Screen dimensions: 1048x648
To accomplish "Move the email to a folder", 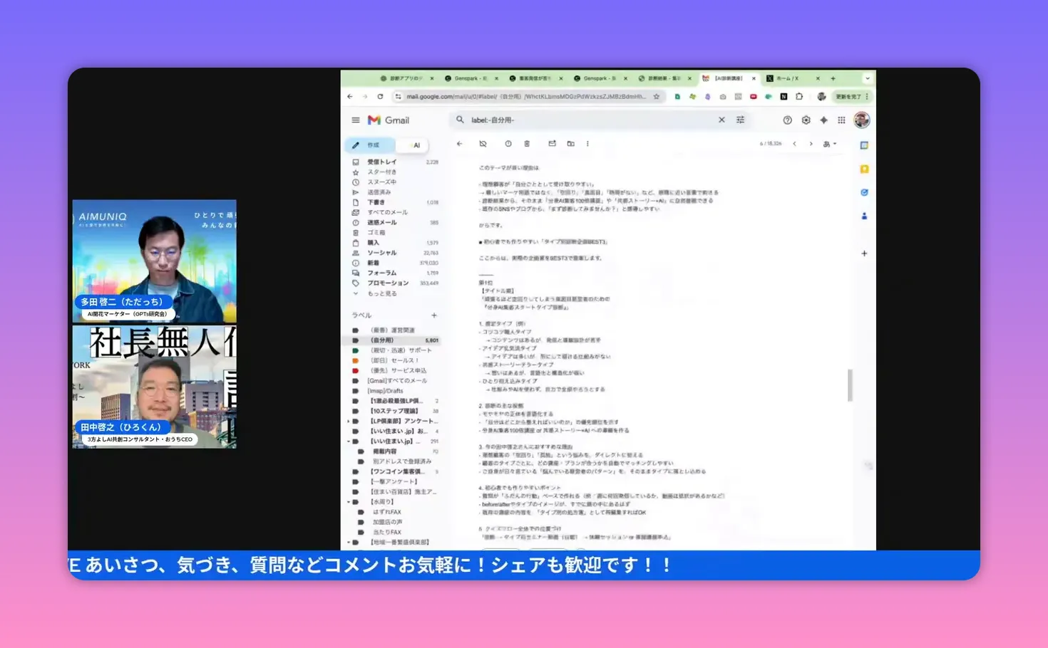I will click(x=570, y=144).
